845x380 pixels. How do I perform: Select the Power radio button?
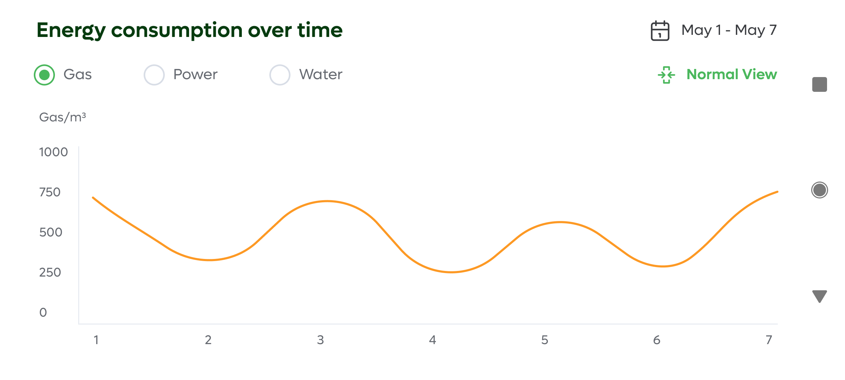(154, 75)
